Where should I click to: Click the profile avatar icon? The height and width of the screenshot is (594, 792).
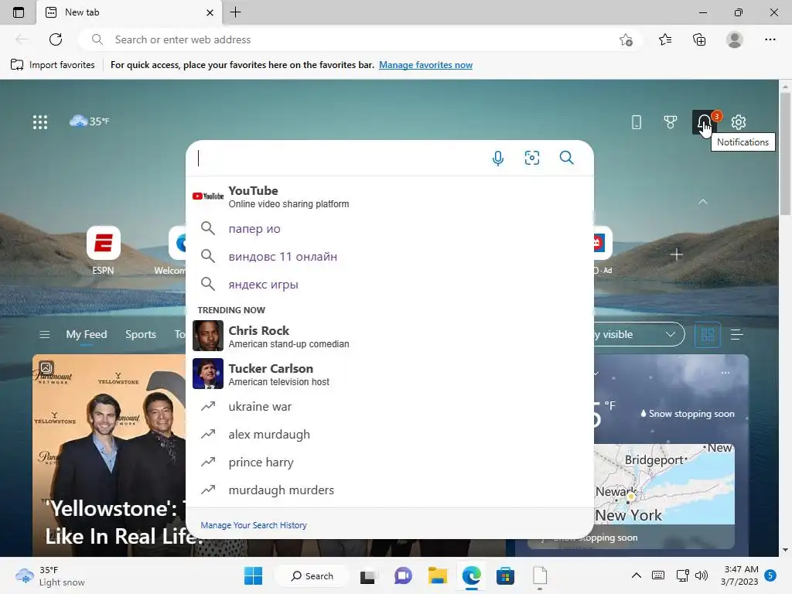[x=735, y=39]
